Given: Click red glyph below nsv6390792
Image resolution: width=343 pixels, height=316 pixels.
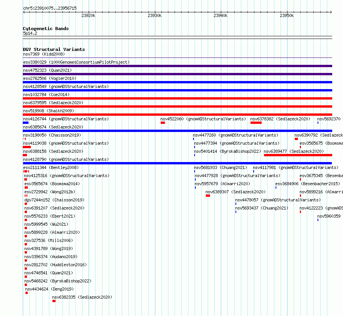Looking at the screenshot, I should point(296,139).
